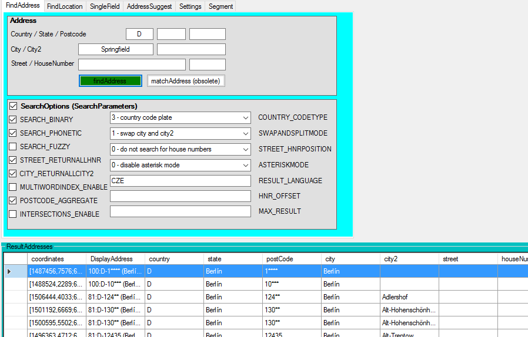Sort results by the postCode column header
The width and height of the screenshot is (528, 337).
point(291,259)
